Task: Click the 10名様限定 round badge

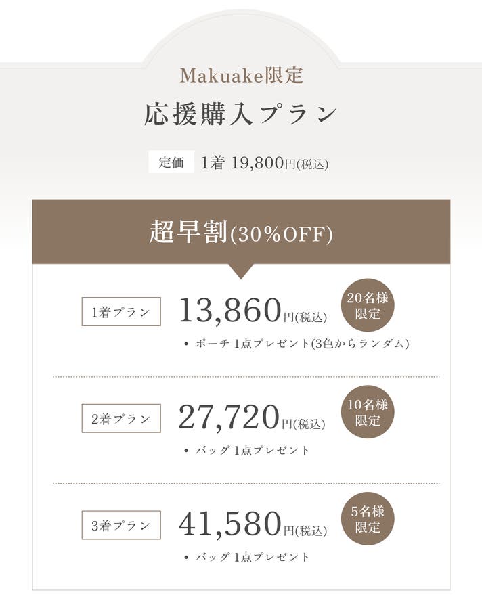Action: [368, 412]
